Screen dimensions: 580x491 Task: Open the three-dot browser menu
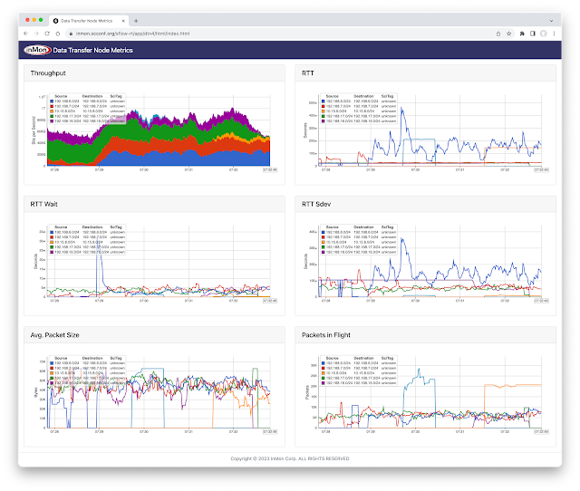point(554,34)
